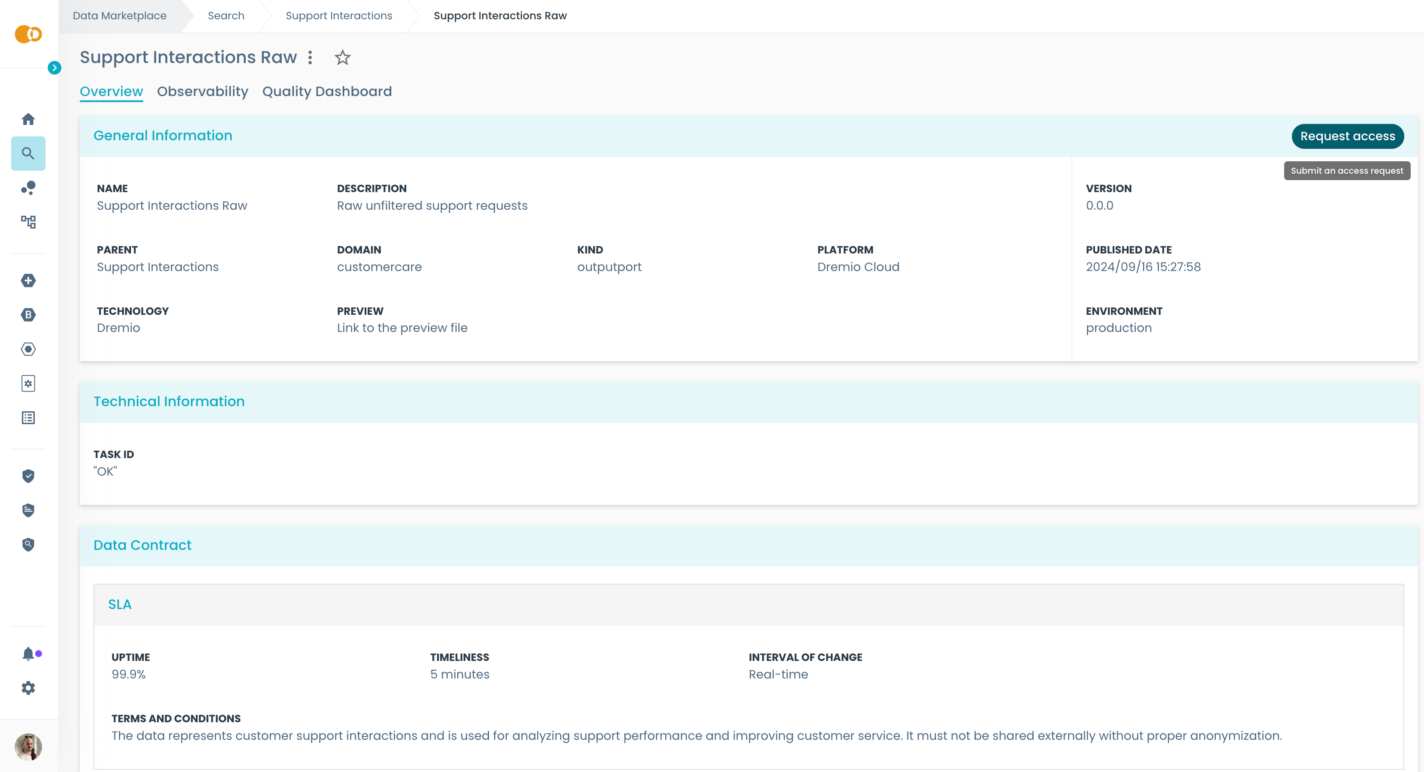Click the shield magnifier sidebar icon
This screenshot has width=1424, height=772.
[x=28, y=544]
